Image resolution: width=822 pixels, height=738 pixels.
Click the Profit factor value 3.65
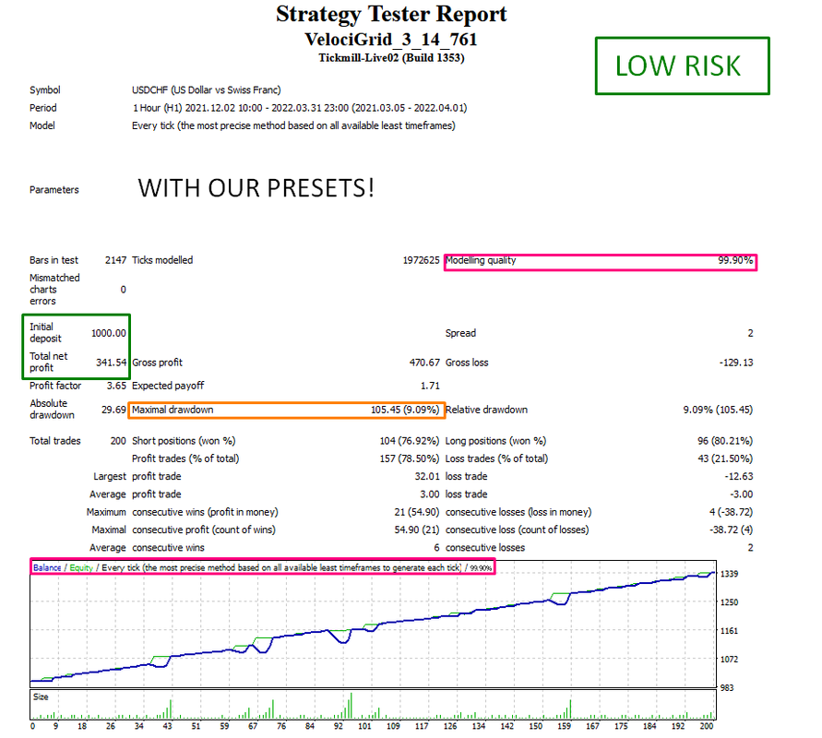pos(116,386)
